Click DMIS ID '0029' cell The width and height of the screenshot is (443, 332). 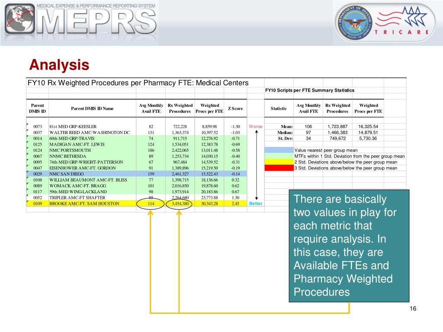pyautogui.click(x=38, y=174)
